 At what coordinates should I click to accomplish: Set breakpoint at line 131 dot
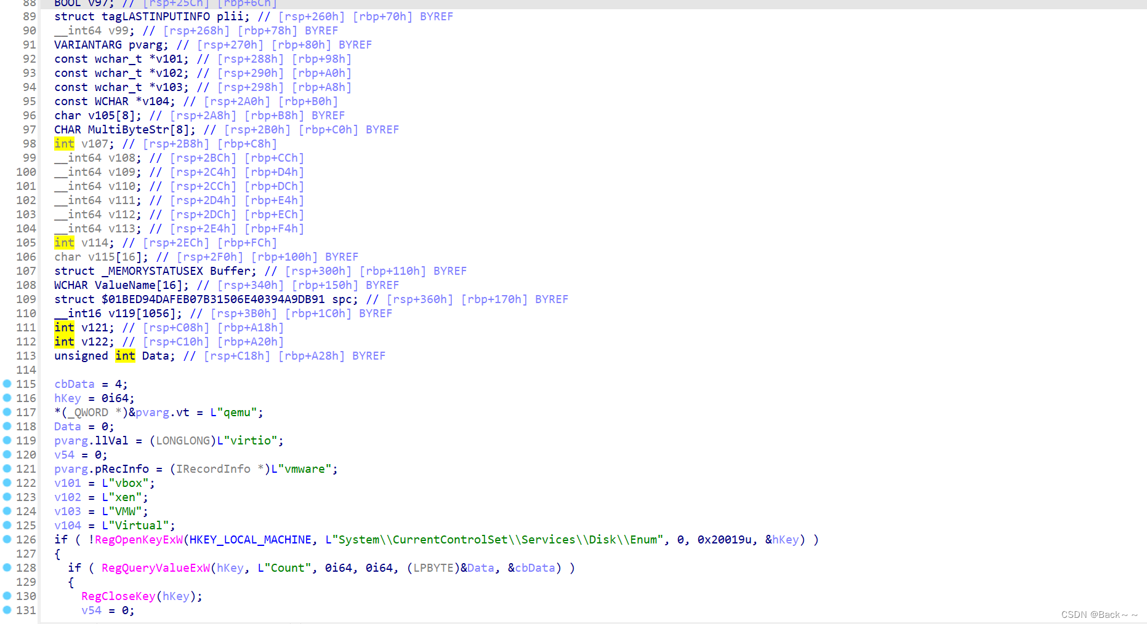(x=7, y=610)
